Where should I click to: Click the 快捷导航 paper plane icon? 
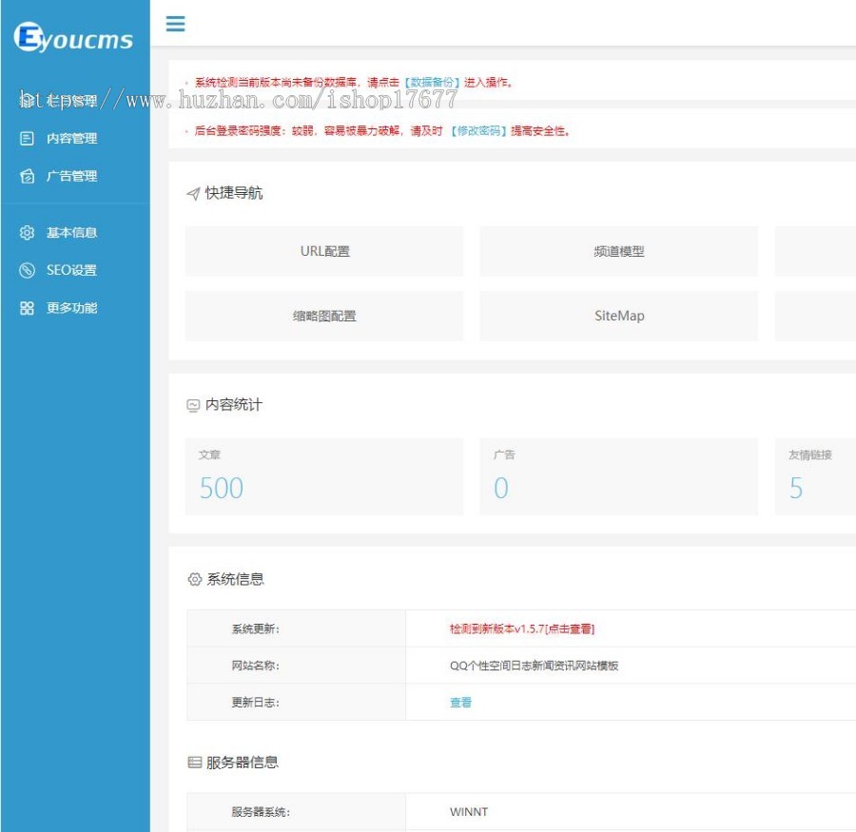coord(193,193)
